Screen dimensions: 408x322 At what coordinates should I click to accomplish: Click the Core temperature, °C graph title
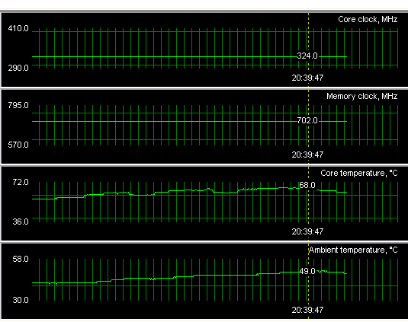click(359, 173)
